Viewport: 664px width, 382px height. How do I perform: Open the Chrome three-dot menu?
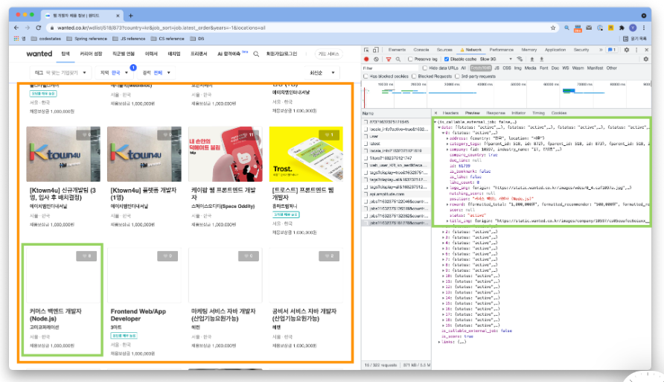[644, 28]
